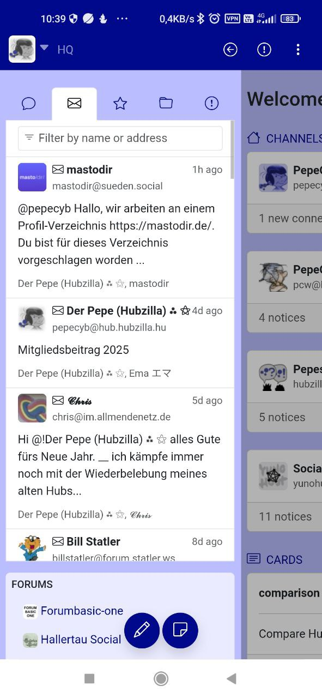Open the mastodir direct message
322x698 pixels.
click(x=120, y=228)
